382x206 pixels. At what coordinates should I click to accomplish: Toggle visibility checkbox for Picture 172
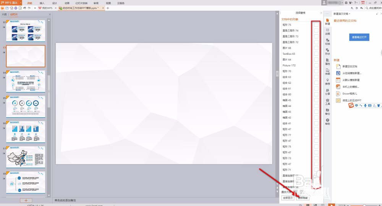(316, 65)
